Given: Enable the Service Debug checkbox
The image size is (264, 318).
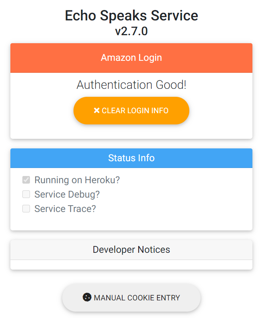Looking at the screenshot, I should pos(26,194).
